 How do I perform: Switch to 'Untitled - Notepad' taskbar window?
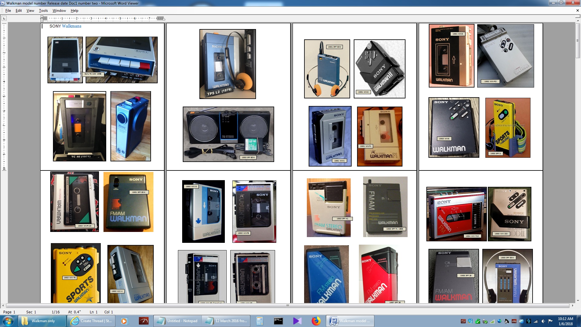178,321
